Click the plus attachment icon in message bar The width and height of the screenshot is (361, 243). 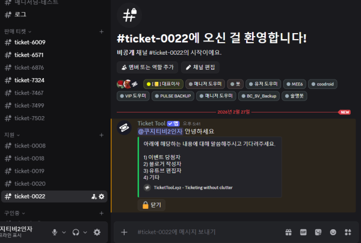124,232
